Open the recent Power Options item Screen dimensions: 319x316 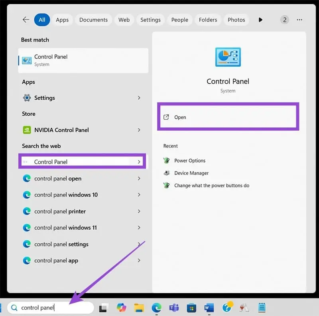189,161
